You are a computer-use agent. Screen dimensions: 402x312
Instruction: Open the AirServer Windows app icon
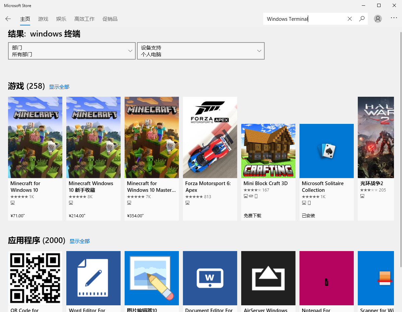tap(268, 278)
